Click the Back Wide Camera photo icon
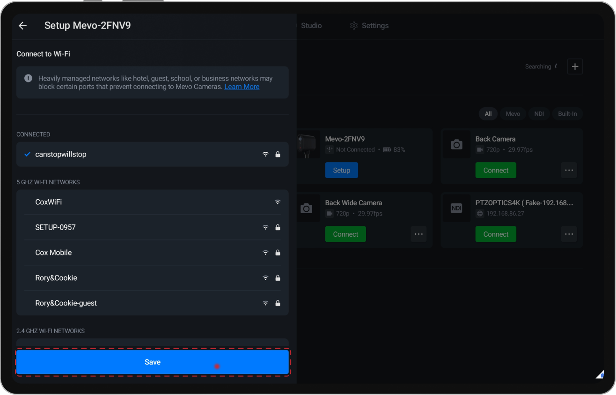The height and width of the screenshot is (395, 616). point(306,209)
